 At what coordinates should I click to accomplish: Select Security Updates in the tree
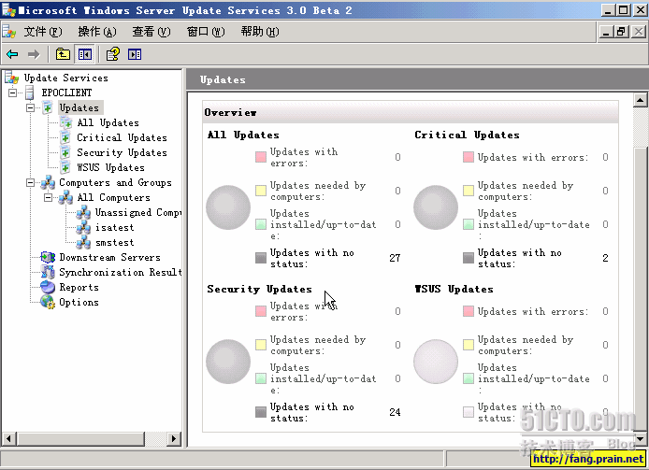pyautogui.click(x=123, y=152)
